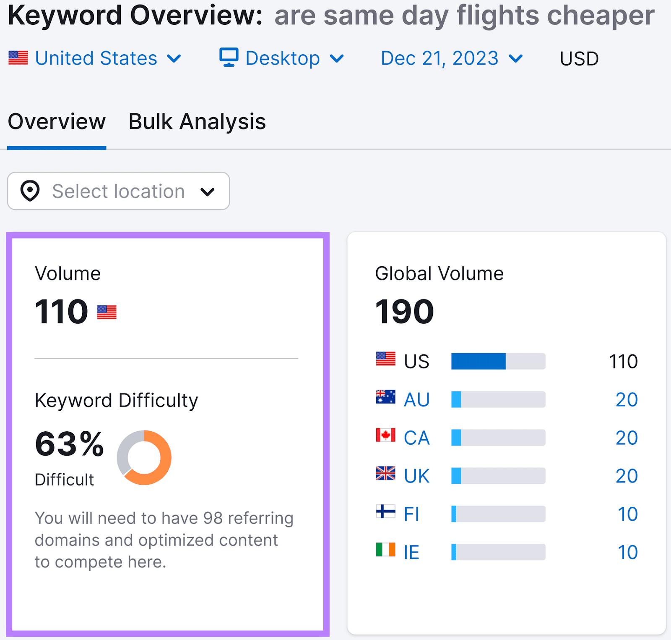Click the chevron next to Desktop
Screen dimensions: 671x640
pos(337,58)
